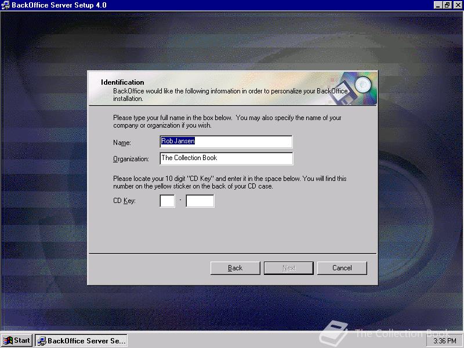Click the setup icon in taskbar button
The height and width of the screenshot is (348, 464).
42,341
